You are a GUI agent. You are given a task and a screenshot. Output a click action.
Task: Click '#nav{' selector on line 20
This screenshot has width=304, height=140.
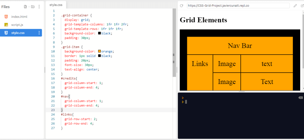(x=65, y=96)
